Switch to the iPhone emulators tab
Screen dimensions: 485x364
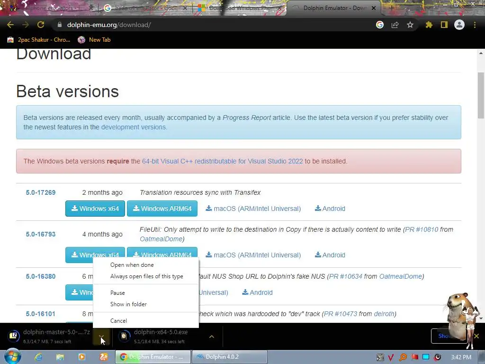pos(51,8)
